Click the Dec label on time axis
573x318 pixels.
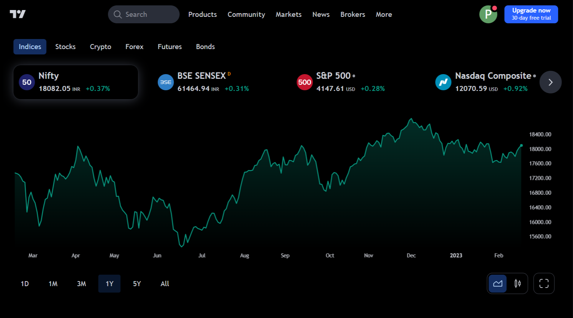[x=411, y=255]
